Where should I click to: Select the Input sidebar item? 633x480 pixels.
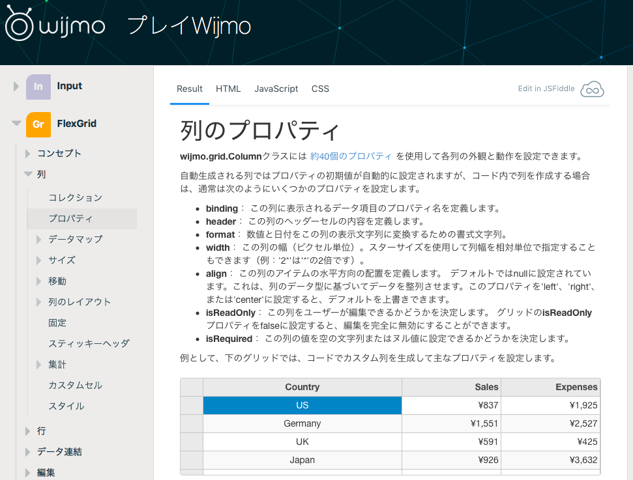click(70, 86)
